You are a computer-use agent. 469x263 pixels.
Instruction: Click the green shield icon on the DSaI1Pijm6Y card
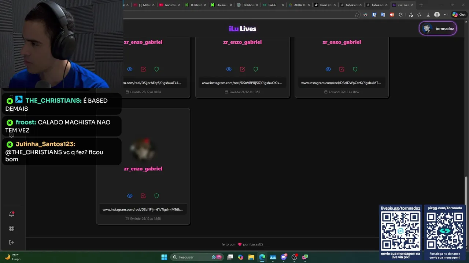[156, 196]
